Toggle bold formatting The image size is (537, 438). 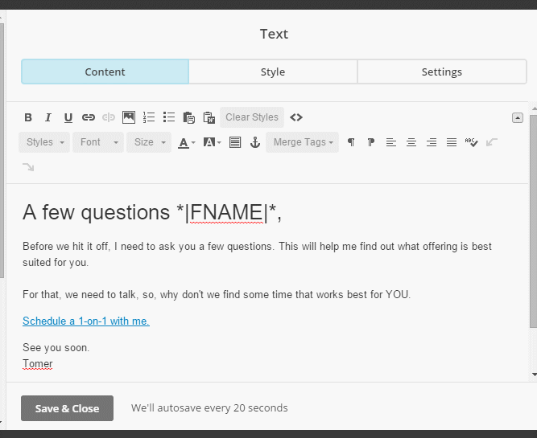pyautogui.click(x=28, y=117)
